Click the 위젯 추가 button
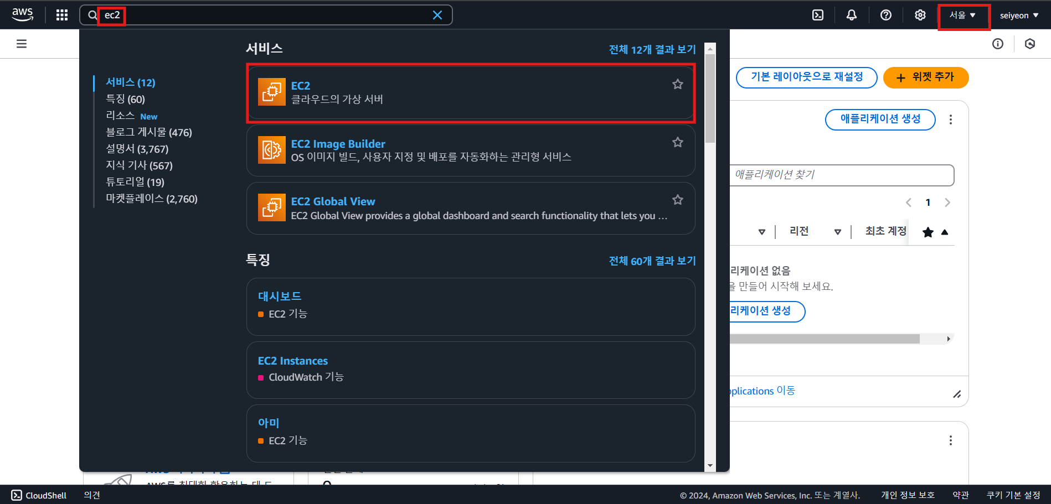 coord(926,77)
